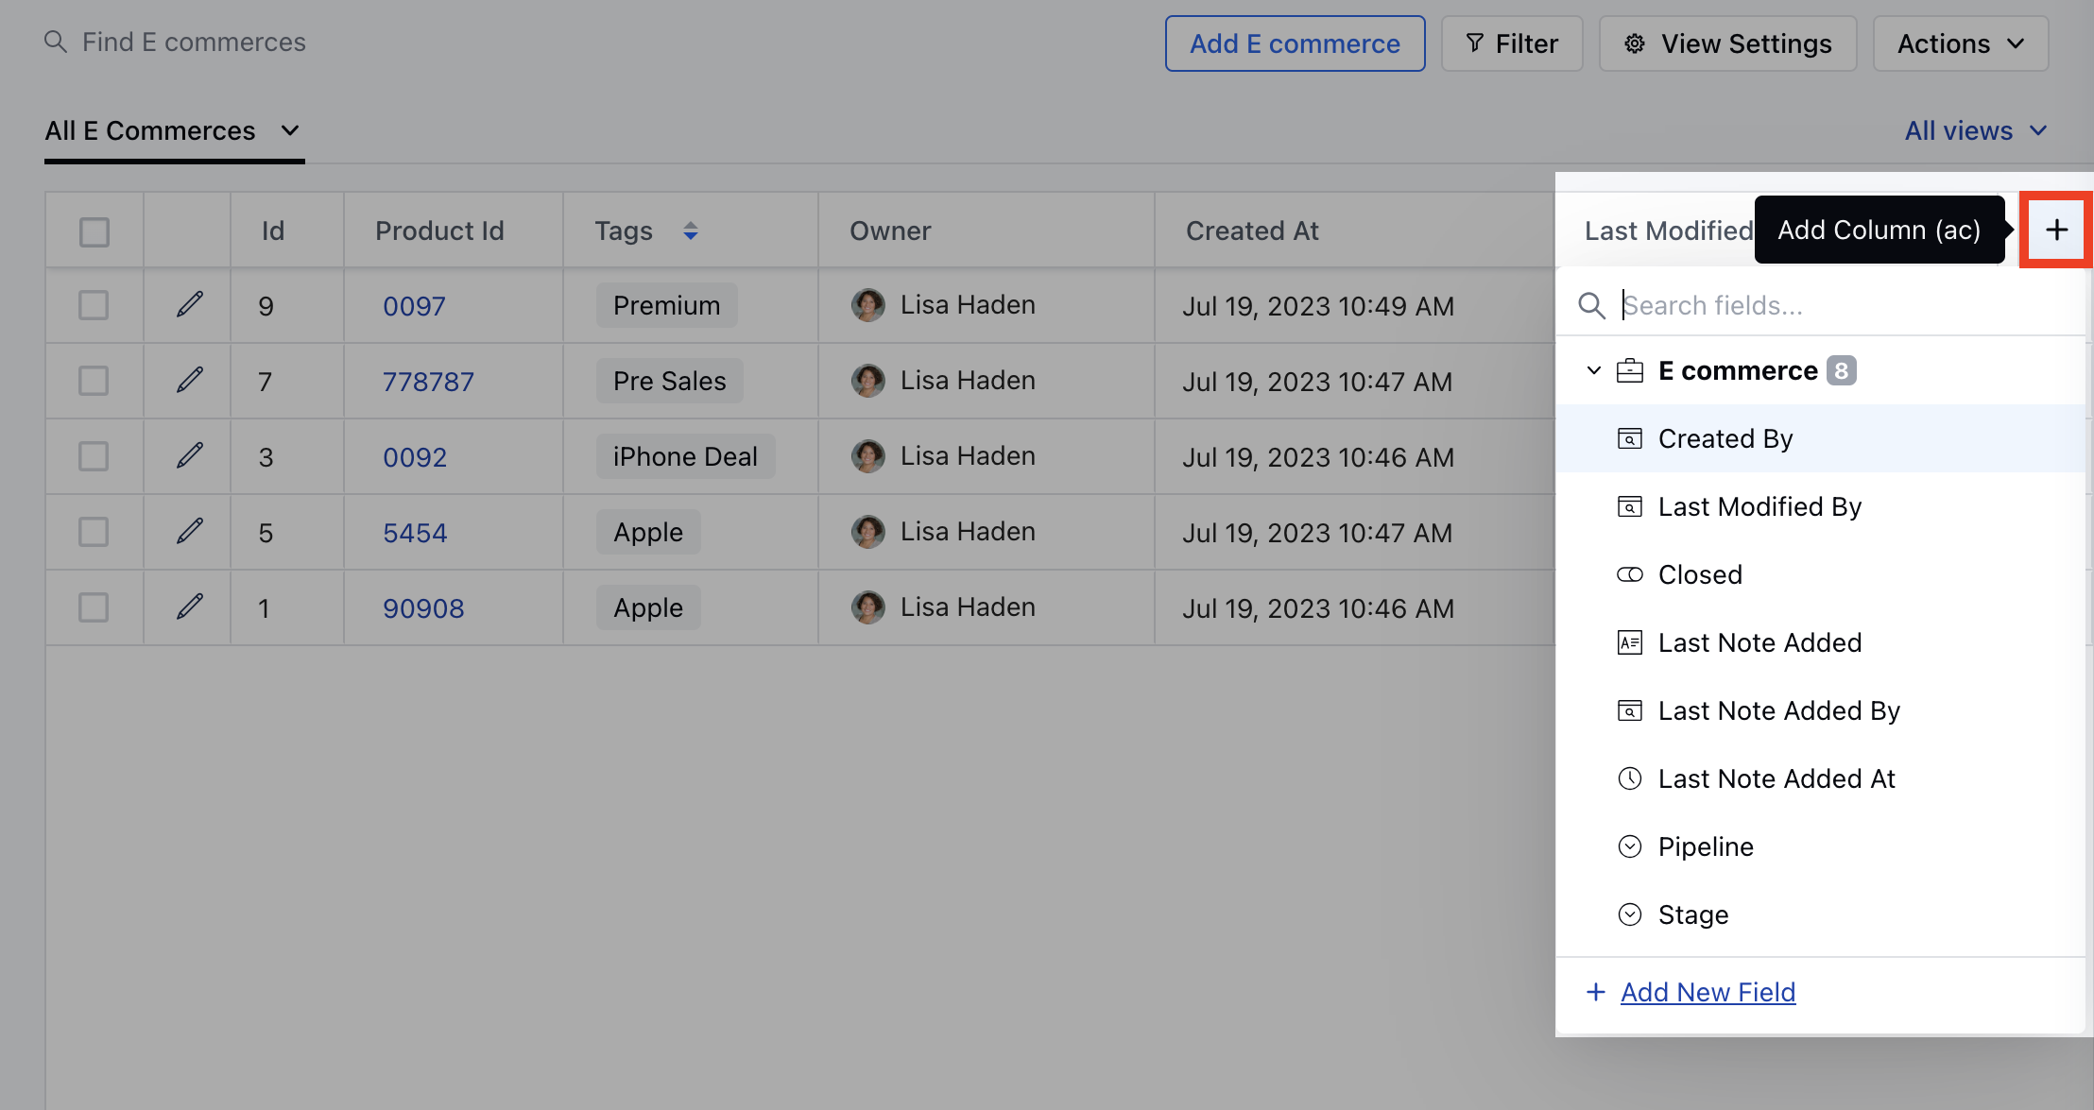Click the Apple tag in row 5454

tap(648, 532)
